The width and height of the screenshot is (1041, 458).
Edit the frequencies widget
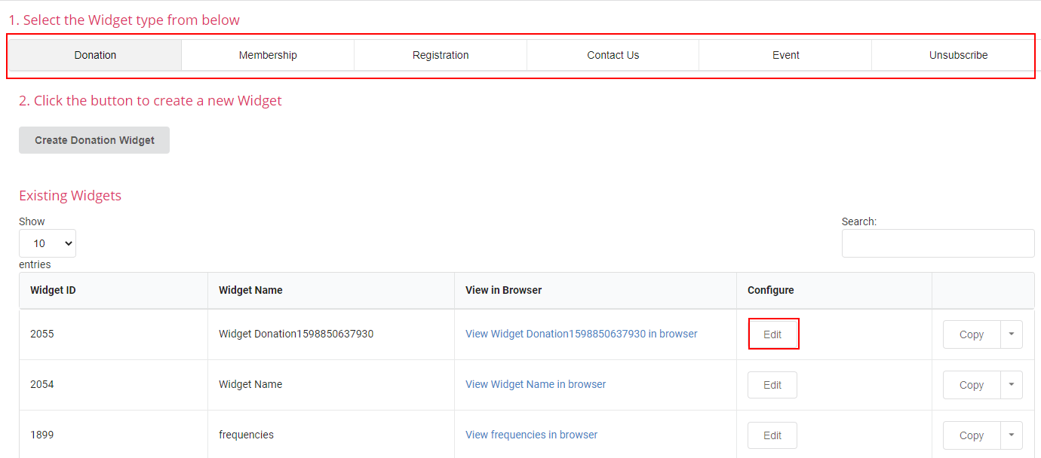coord(772,435)
